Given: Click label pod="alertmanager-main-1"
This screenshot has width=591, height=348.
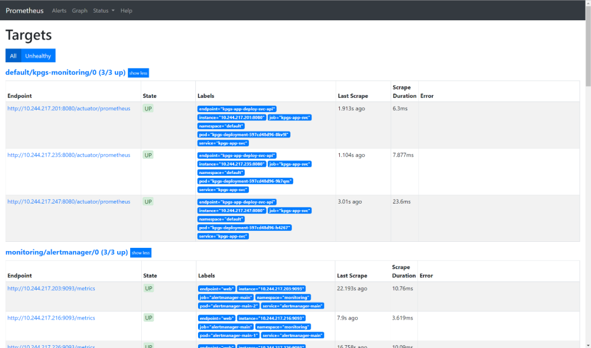Looking at the screenshot, I should point(229,335).
